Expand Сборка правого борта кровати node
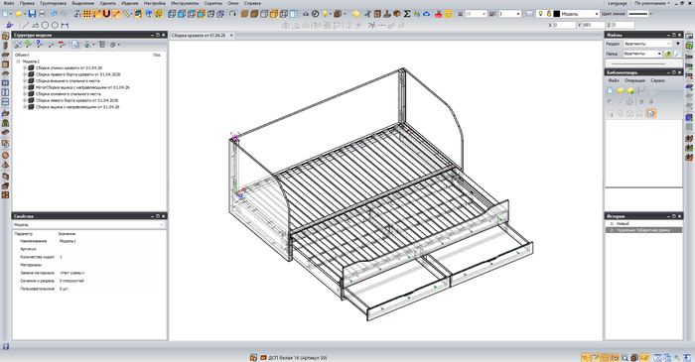The width and height of the screenshot is (695, 362). 25,74
